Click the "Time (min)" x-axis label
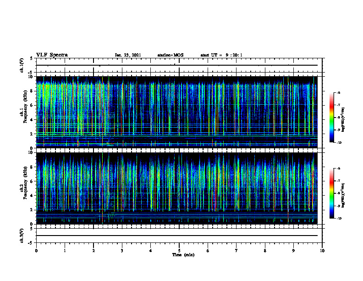The width and height of the screenshot is (363, 281). tap(183, 255)
